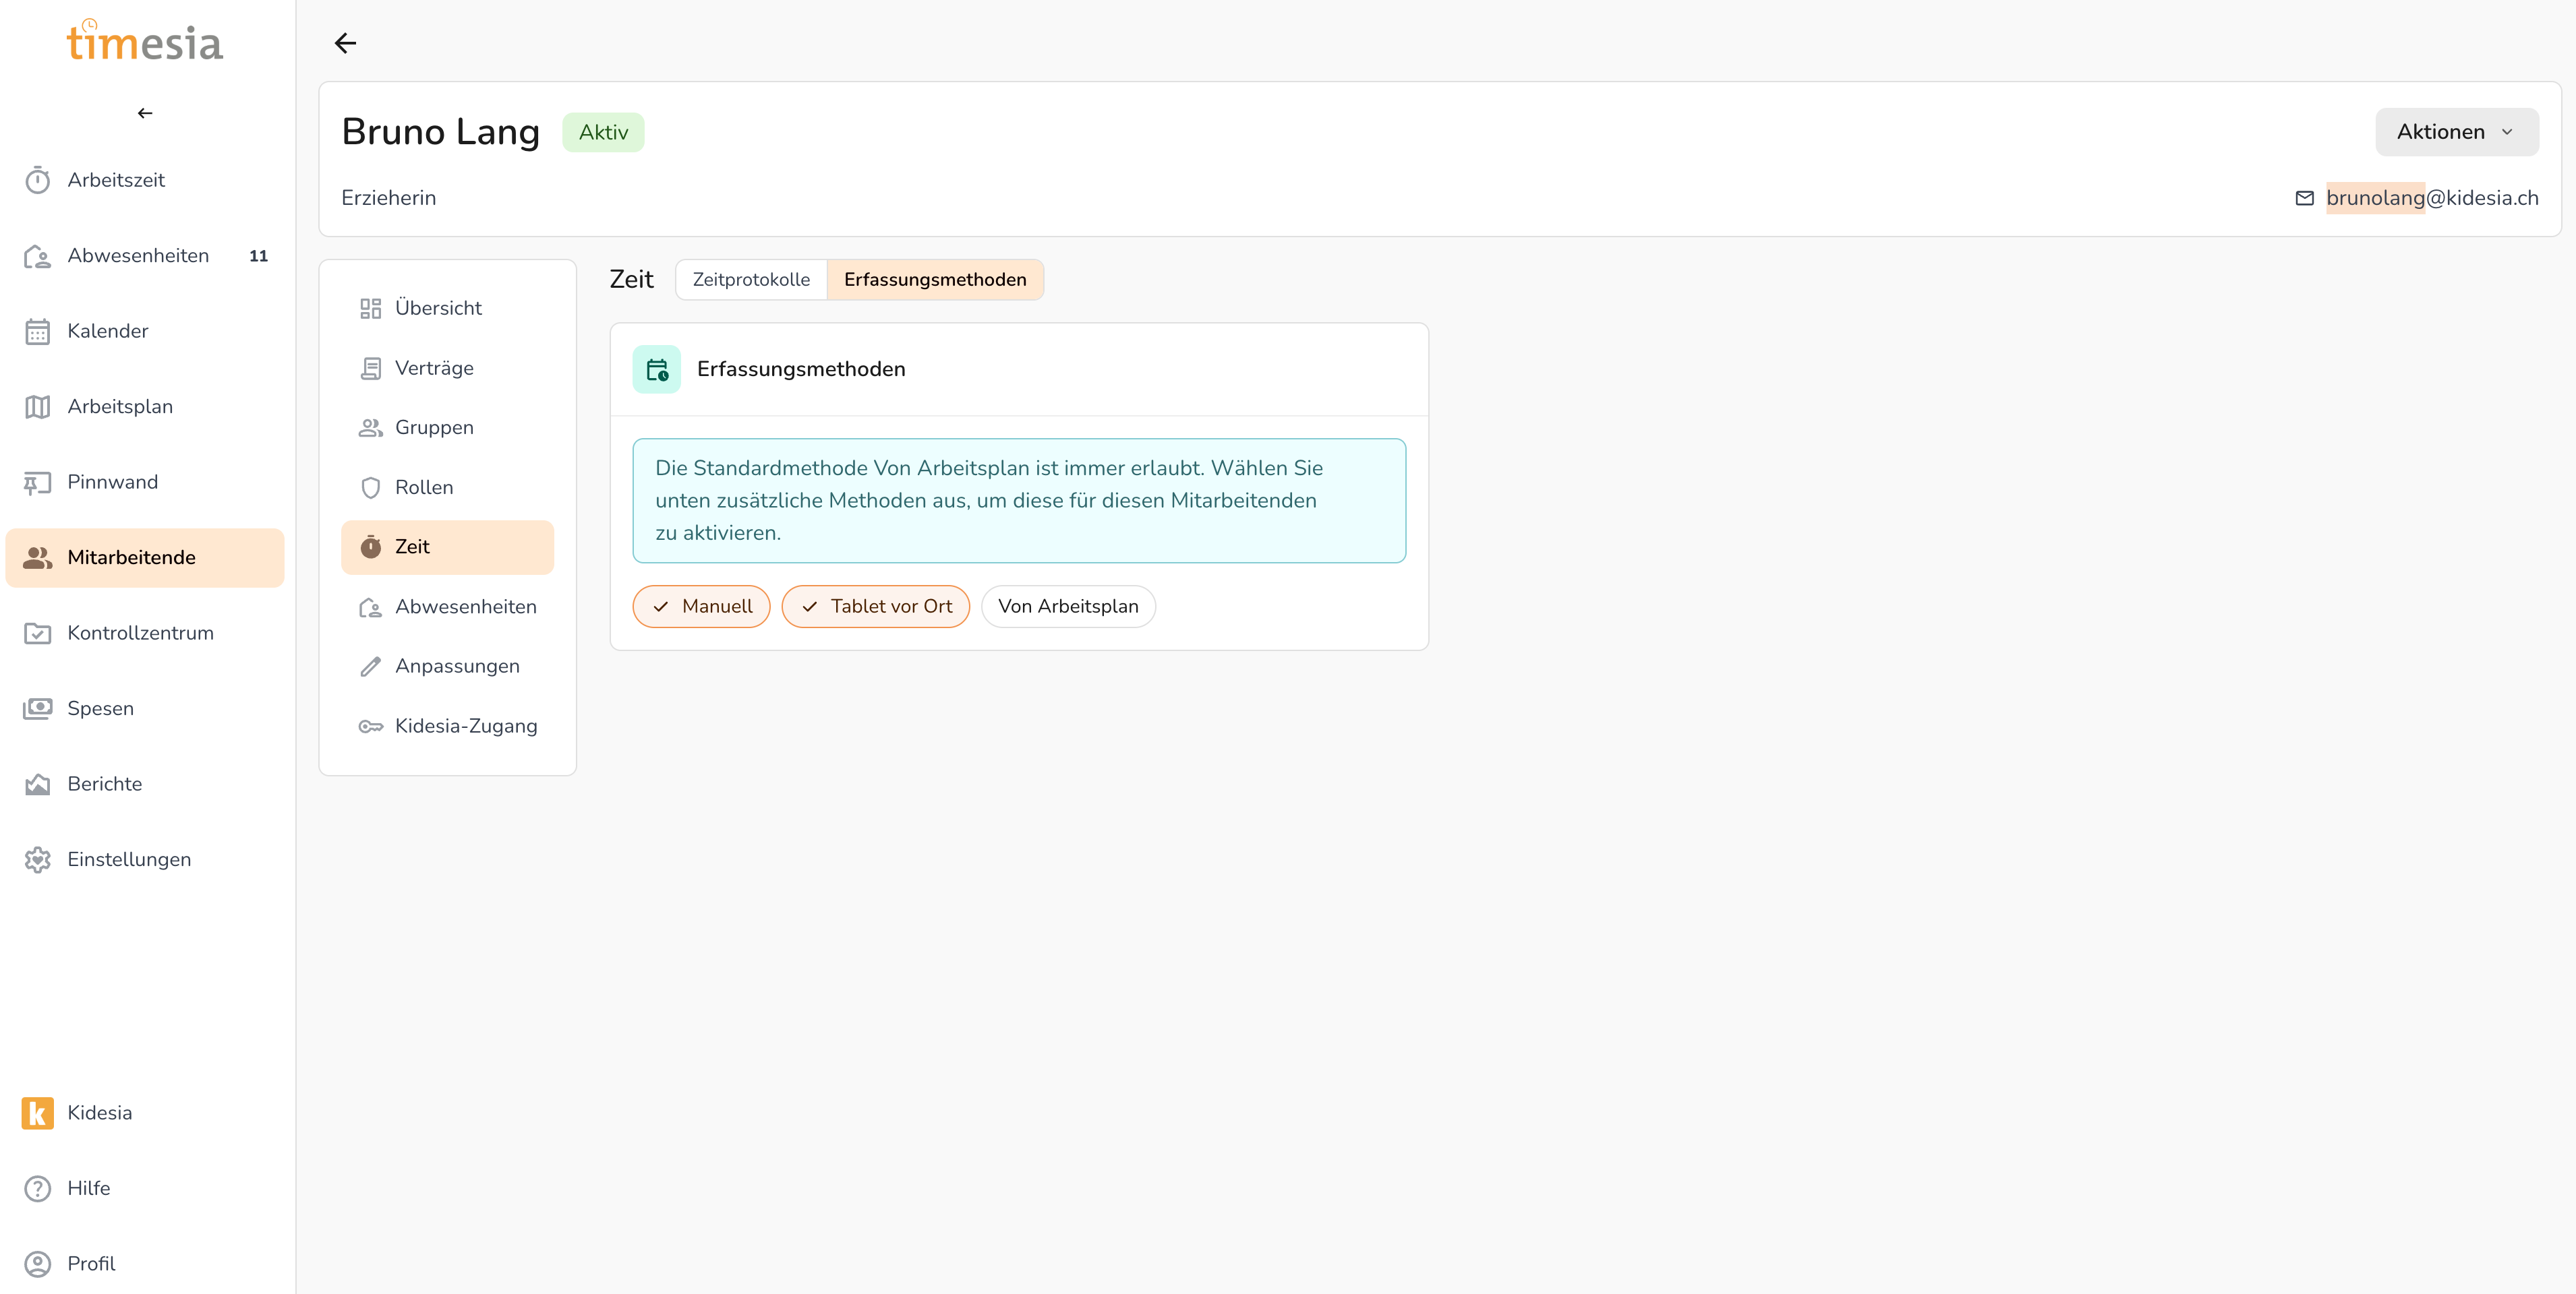2576x1294 pixels.
Task: Toggle the Tablet vor Ort method
Action: click(x=875, y=607)
